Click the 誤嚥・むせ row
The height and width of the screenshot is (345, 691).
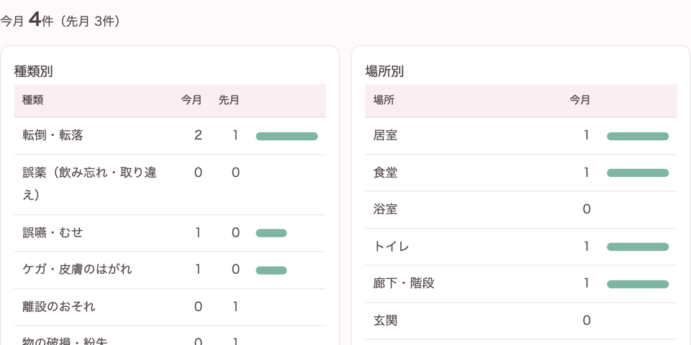[170, 233]
